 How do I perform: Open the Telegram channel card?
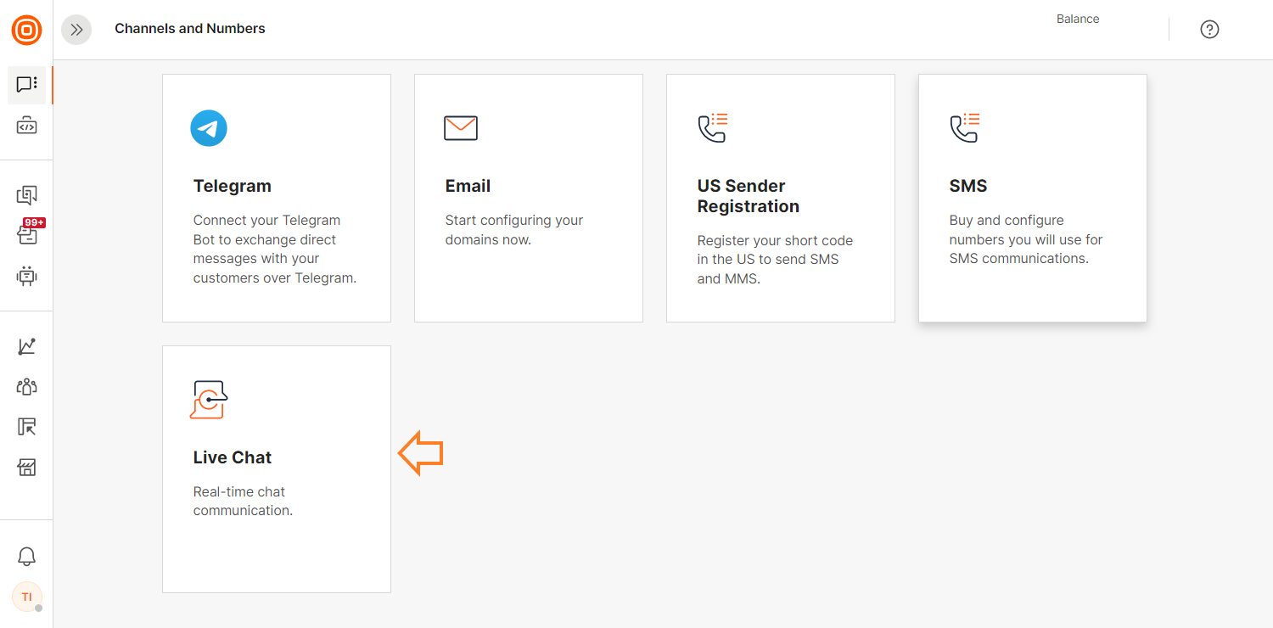coord(277,198)
